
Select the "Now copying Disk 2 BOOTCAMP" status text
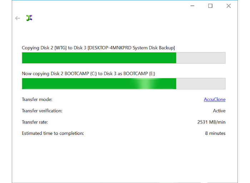[x=88, y=74]
